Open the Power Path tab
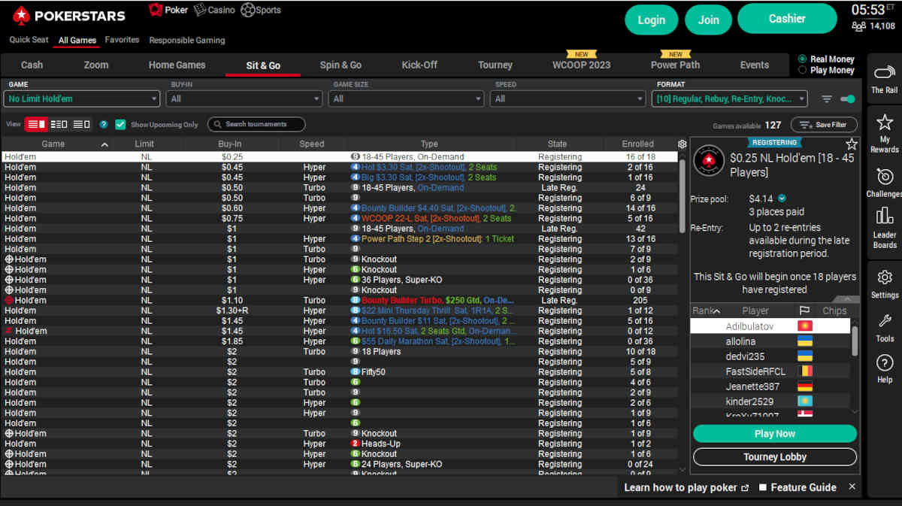Image resolution: width=902 pixels, height=506 pixels. point(675,65)
